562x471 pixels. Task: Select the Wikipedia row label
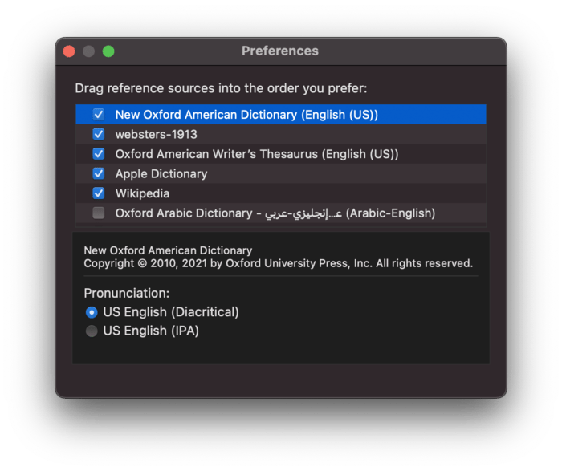(x=142, y=193)
